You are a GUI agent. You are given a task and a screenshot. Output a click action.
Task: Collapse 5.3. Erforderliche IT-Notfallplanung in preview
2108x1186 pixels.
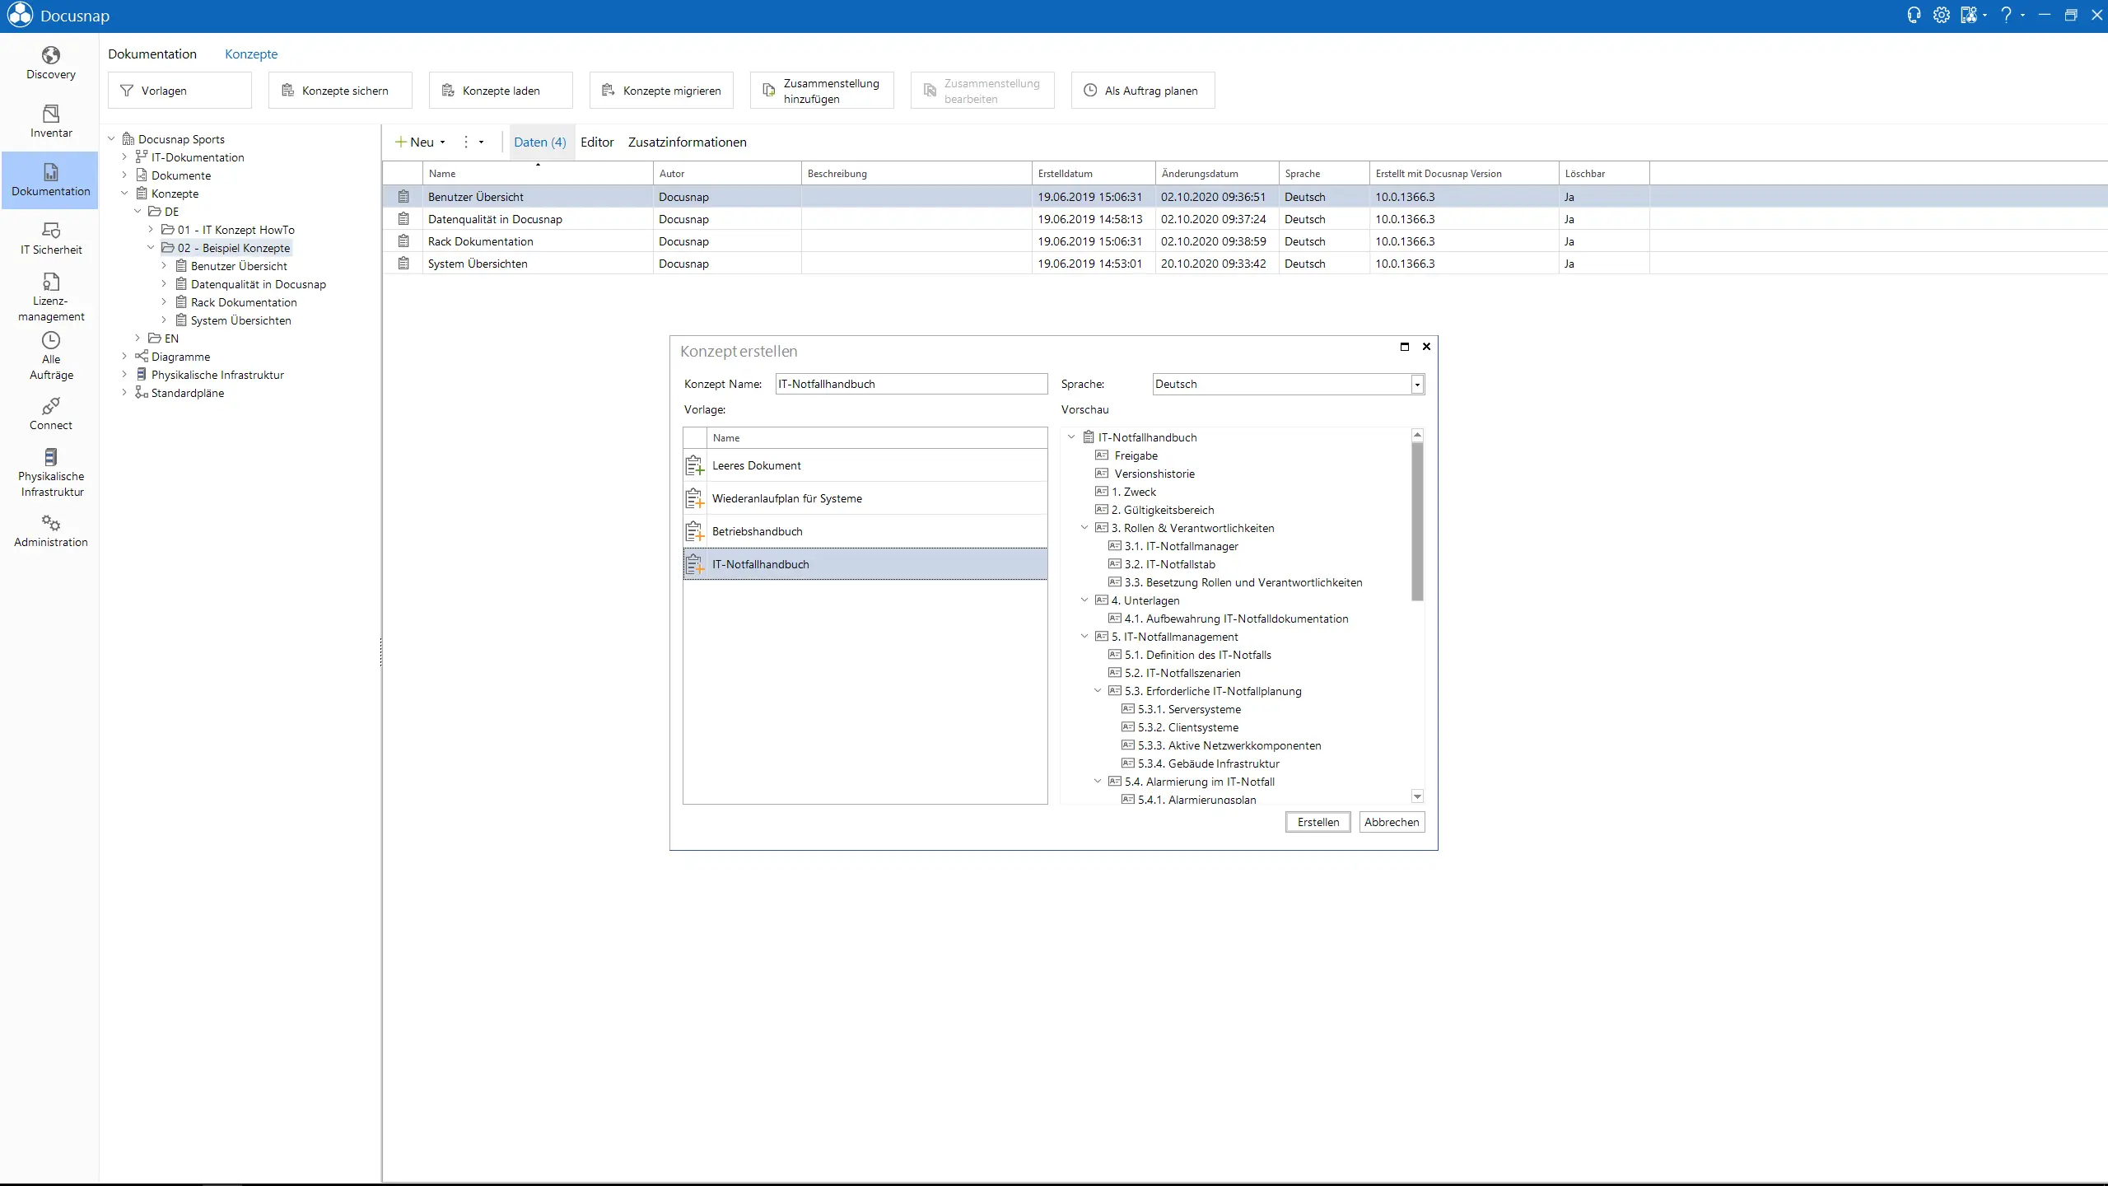coord(1098,691)
